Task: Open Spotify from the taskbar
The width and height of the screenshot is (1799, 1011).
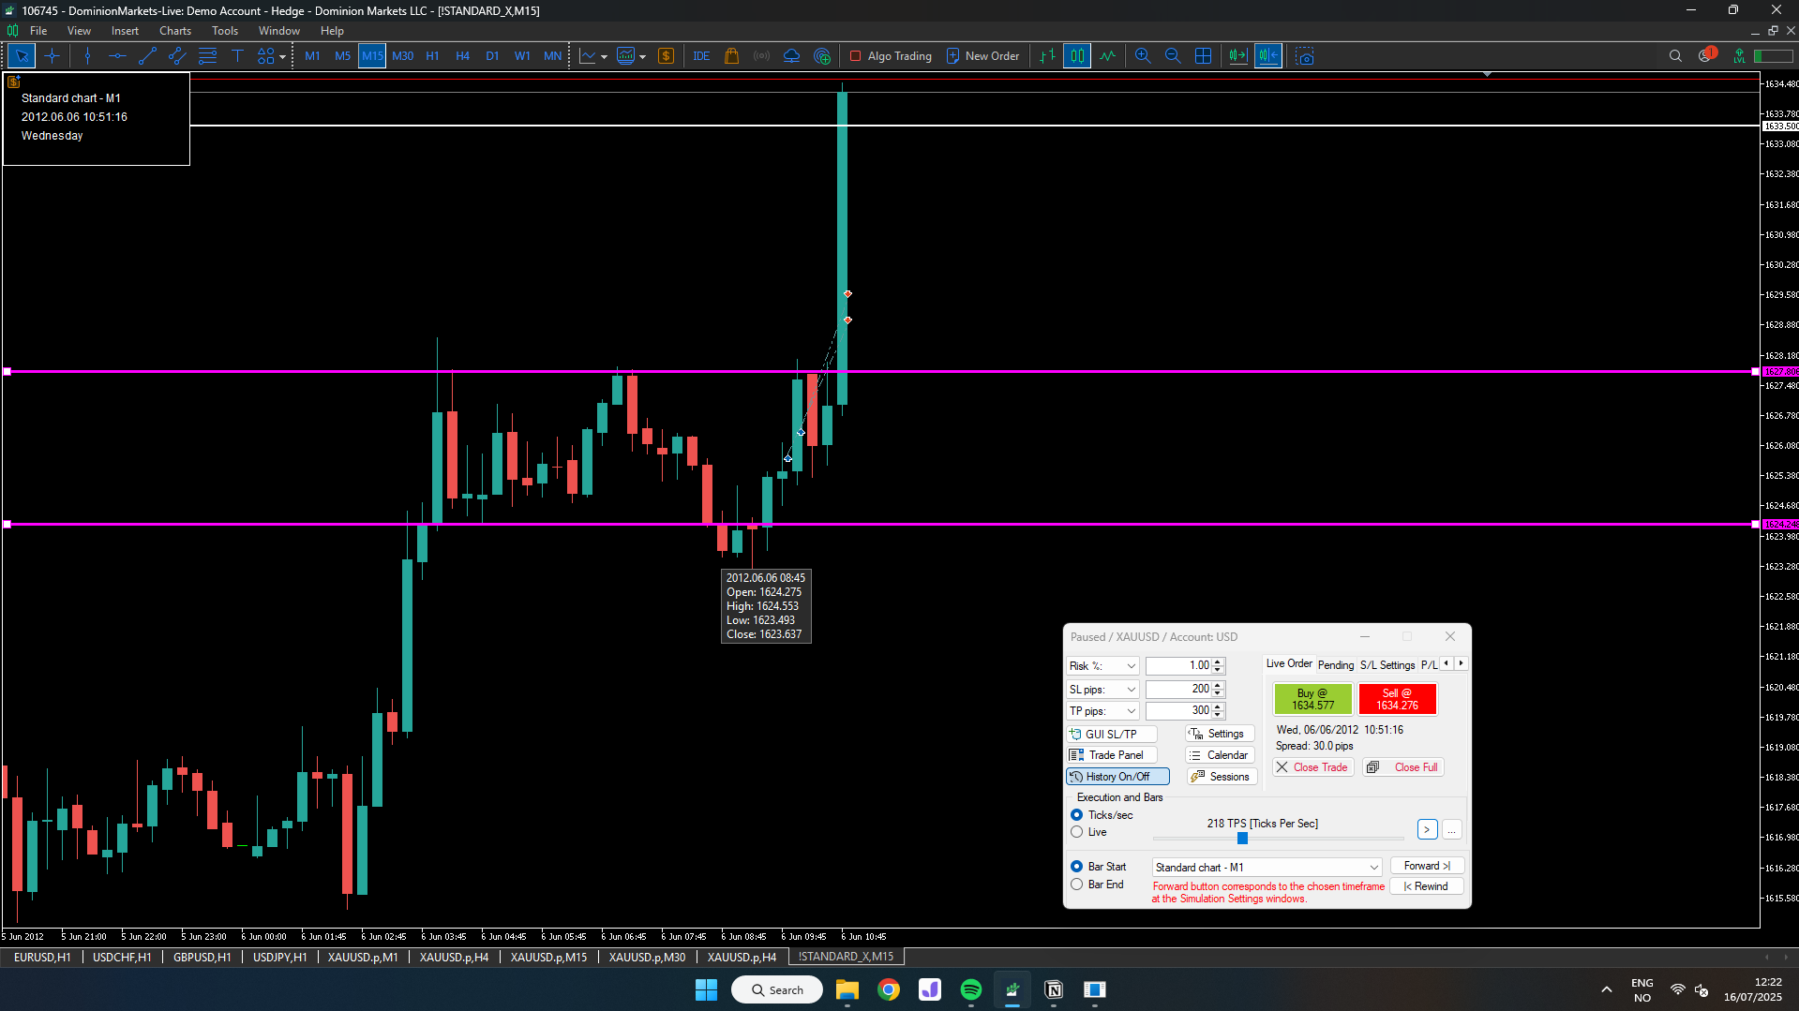Action: click(971, 989)
